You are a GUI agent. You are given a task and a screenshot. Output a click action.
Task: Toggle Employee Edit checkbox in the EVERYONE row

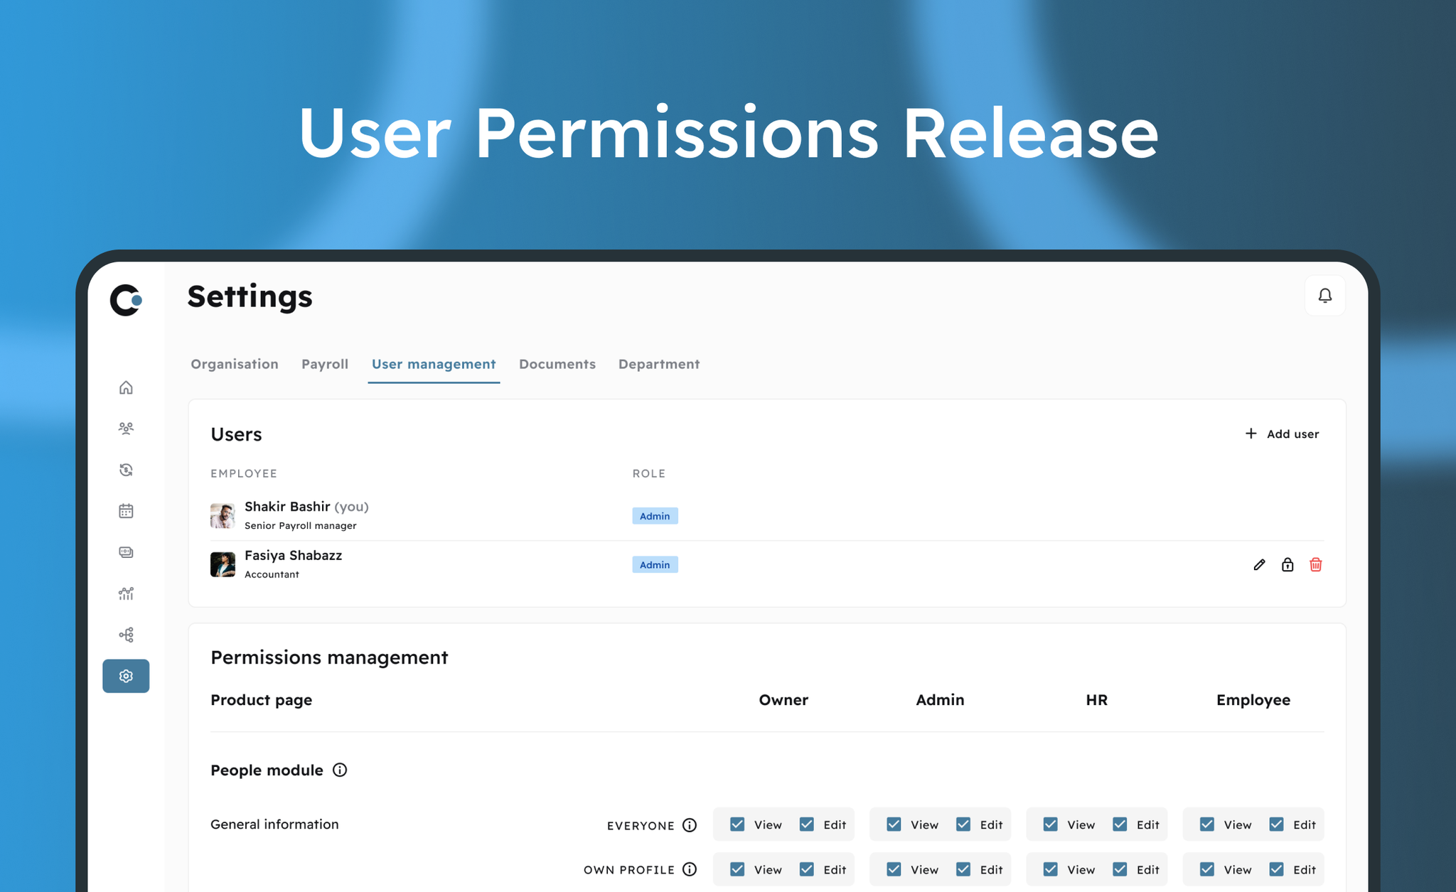tap(1276, 824)
